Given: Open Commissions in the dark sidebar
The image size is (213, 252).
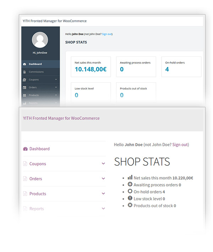Looking at the screenshot, I should (36, 72).
